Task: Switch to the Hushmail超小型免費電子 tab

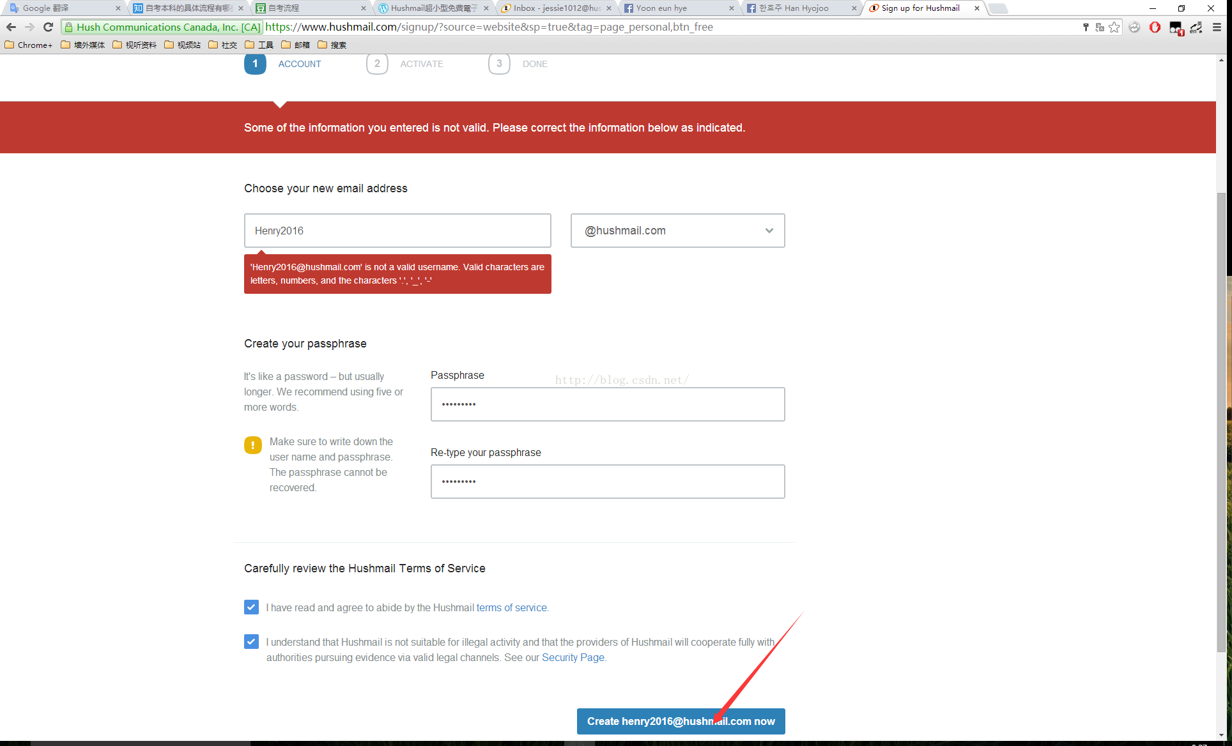Action: [431, 8]
